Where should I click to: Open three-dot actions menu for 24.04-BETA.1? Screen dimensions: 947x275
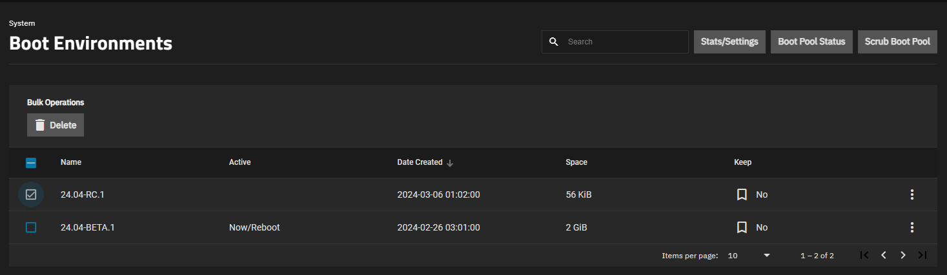(x=911, y=227)
